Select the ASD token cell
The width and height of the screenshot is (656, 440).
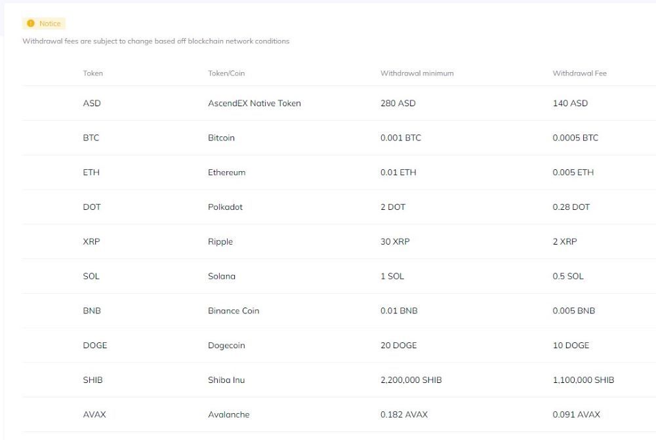(x=92, y=104)
